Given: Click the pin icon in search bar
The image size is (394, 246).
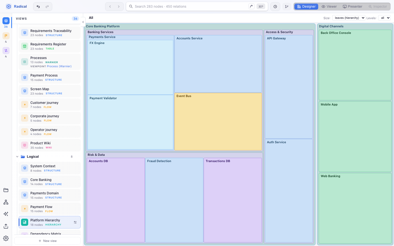Looking at the screenshot, I should 251,6.
